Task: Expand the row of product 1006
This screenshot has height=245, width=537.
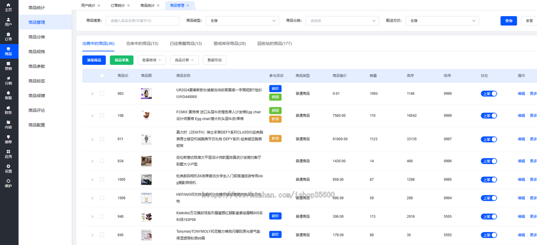Action: click(92, 198)
